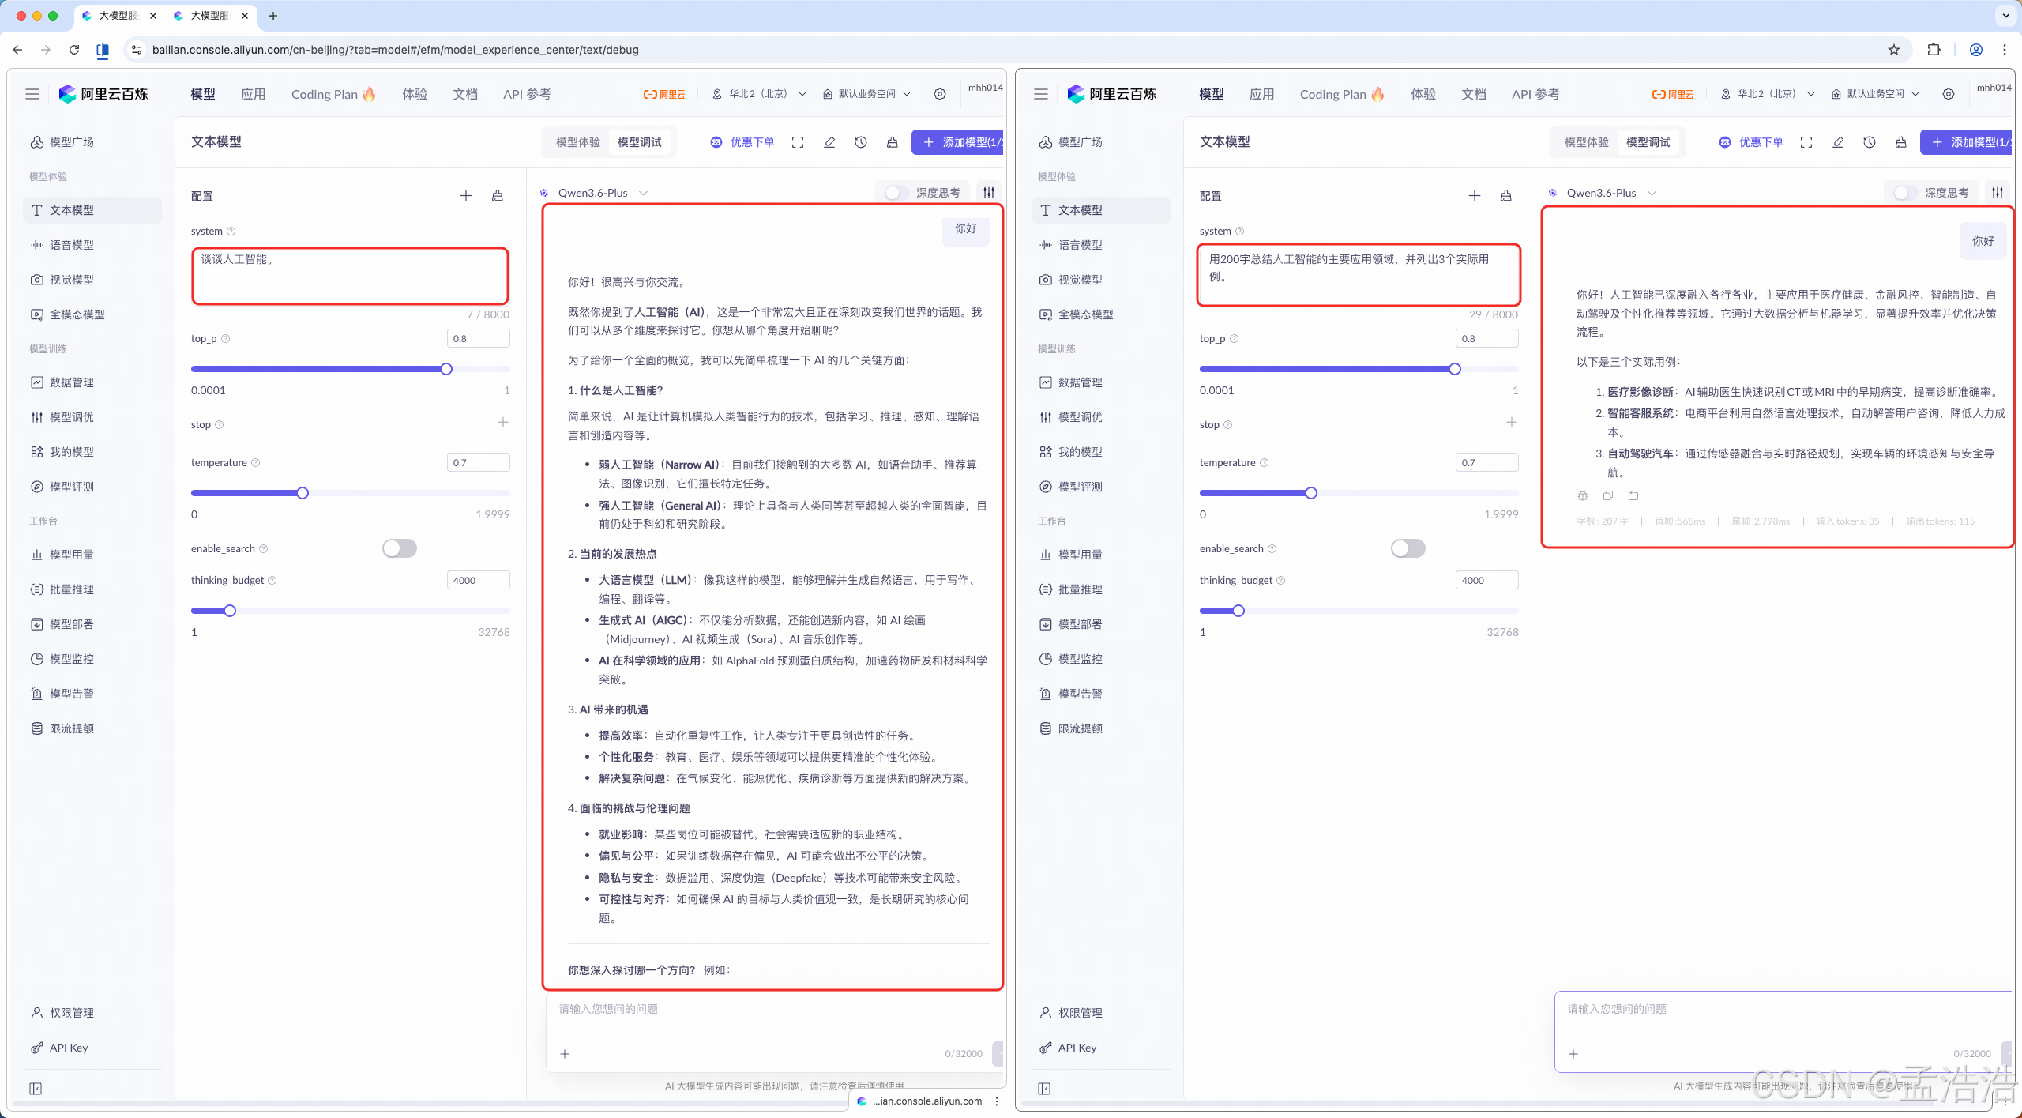The image size is (2022, 1118).
Task: Click settings gear in right window header
Action: click(x=1949, y=94)
